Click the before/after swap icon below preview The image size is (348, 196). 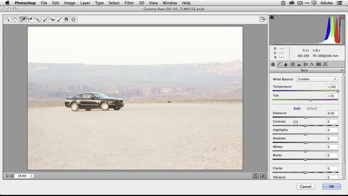(x=256, y=176)
